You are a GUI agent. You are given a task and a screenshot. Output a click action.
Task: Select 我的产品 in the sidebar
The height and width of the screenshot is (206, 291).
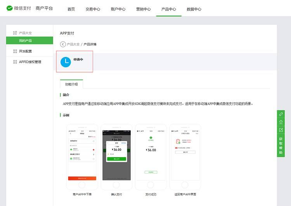tap(26, 41)
